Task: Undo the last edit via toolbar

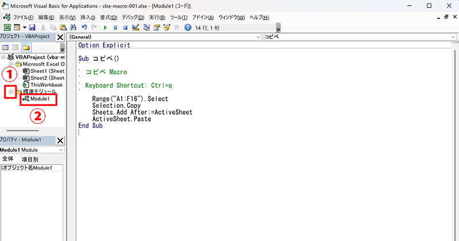Action: pyautogui.click(x=84, y=27)
